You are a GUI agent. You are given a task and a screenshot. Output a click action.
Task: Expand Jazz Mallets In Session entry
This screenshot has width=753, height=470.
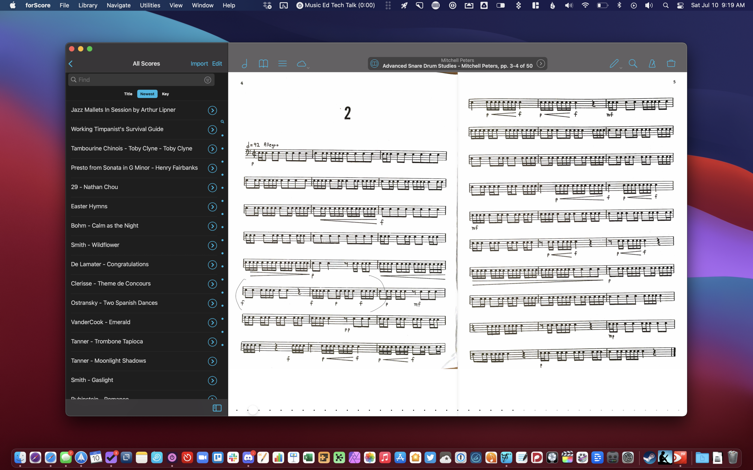pos(212,110)
